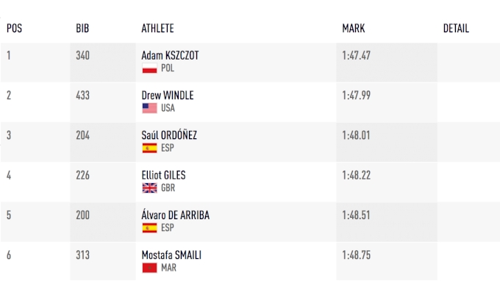Viewport: 500px width, 281px height.
Task: Click the Morocco flag icon
Action: click(149, 268)
